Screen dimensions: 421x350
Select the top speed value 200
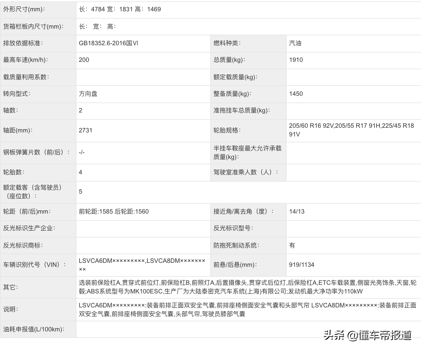[84, 60]
